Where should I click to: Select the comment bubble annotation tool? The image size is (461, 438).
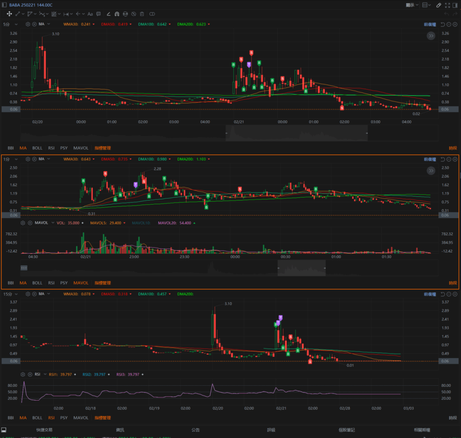click(99, 14)
